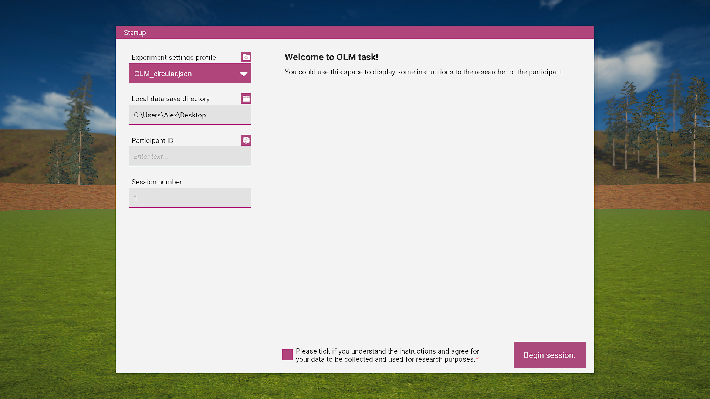Open folder browser for local data directory
The width and height of the screenshot is (710, 399).
click(246, 99)
